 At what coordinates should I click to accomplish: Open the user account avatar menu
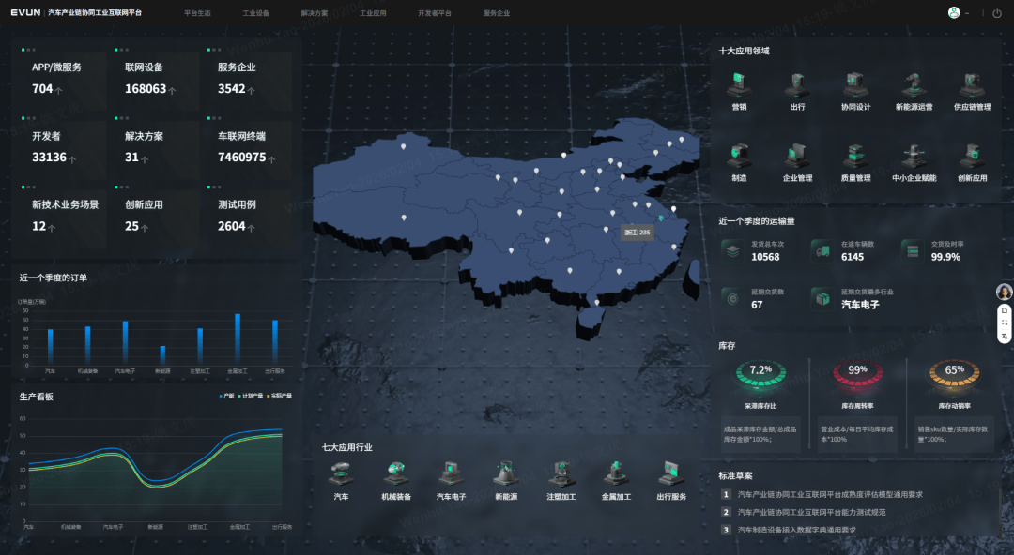pyautogui.click(x=955, y=13)
